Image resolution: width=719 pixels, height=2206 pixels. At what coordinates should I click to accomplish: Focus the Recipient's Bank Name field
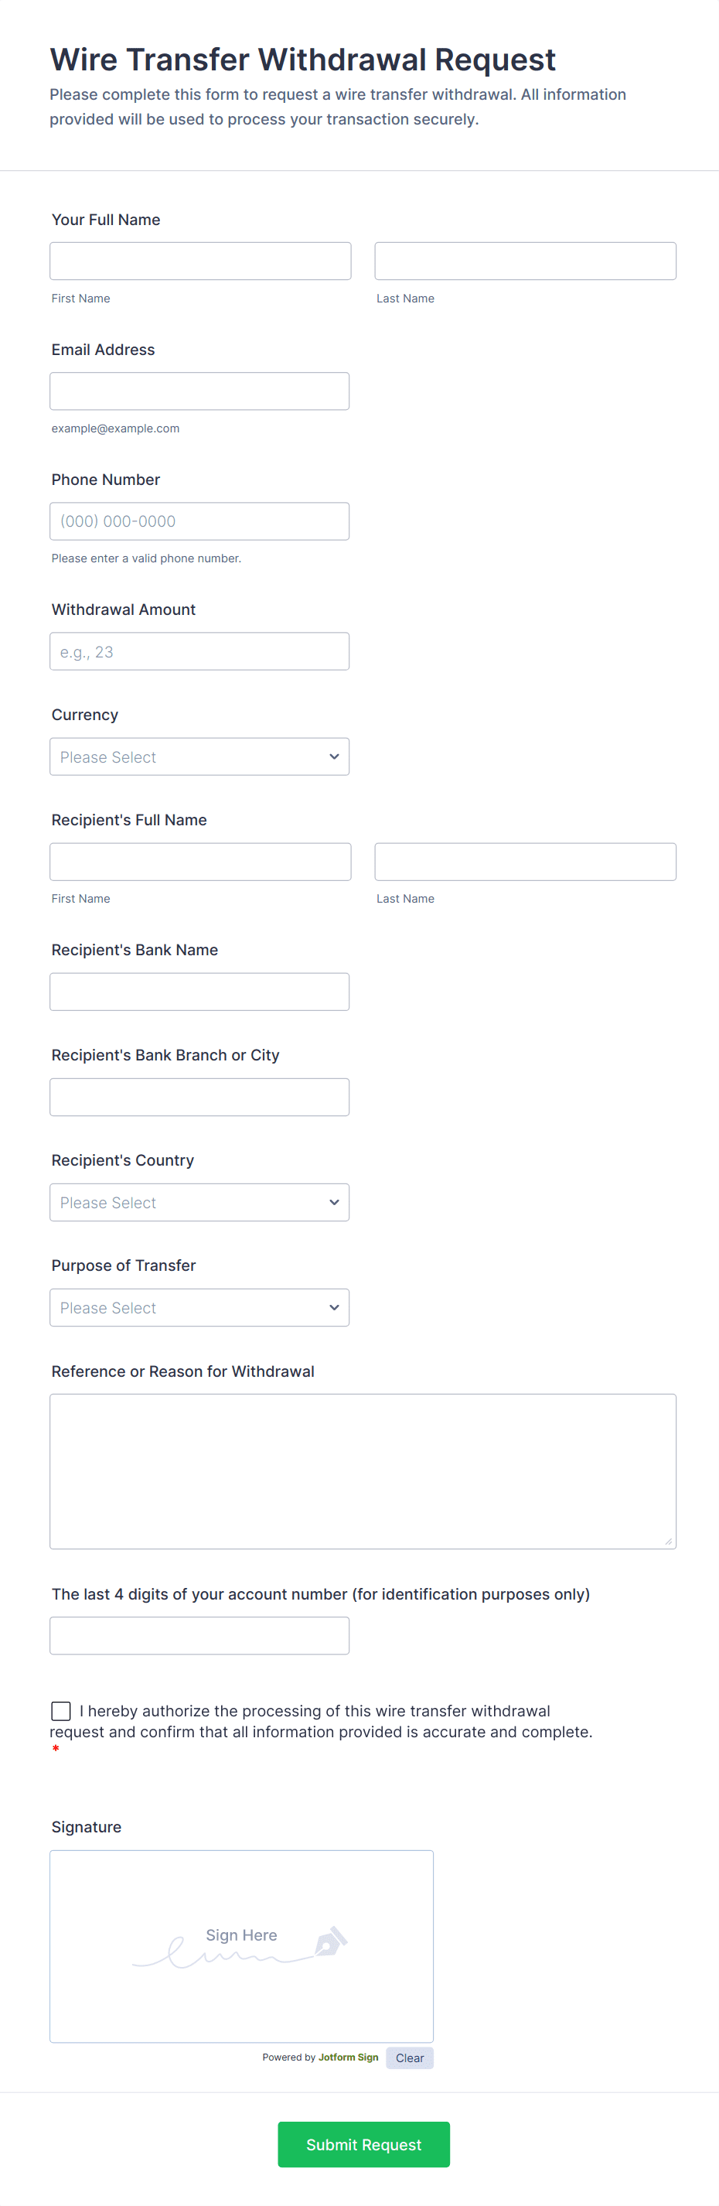pos(199,992)
